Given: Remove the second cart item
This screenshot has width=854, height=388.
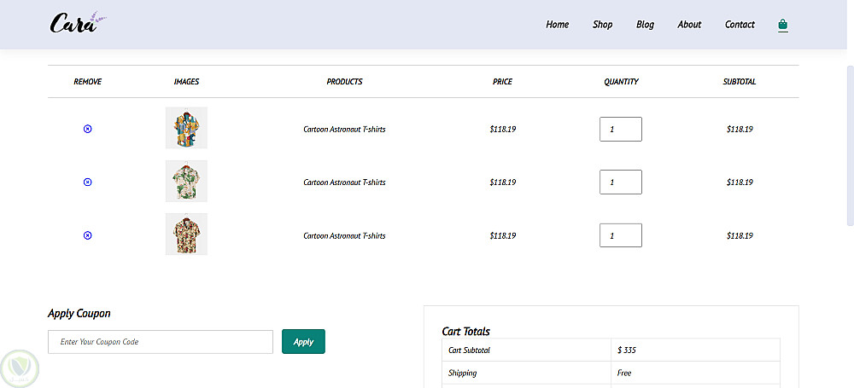Looking at the screenshot, I should (x=87, y=182).
